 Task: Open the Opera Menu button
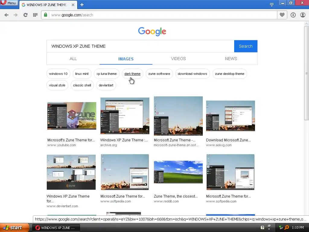[x=9, y=3]
